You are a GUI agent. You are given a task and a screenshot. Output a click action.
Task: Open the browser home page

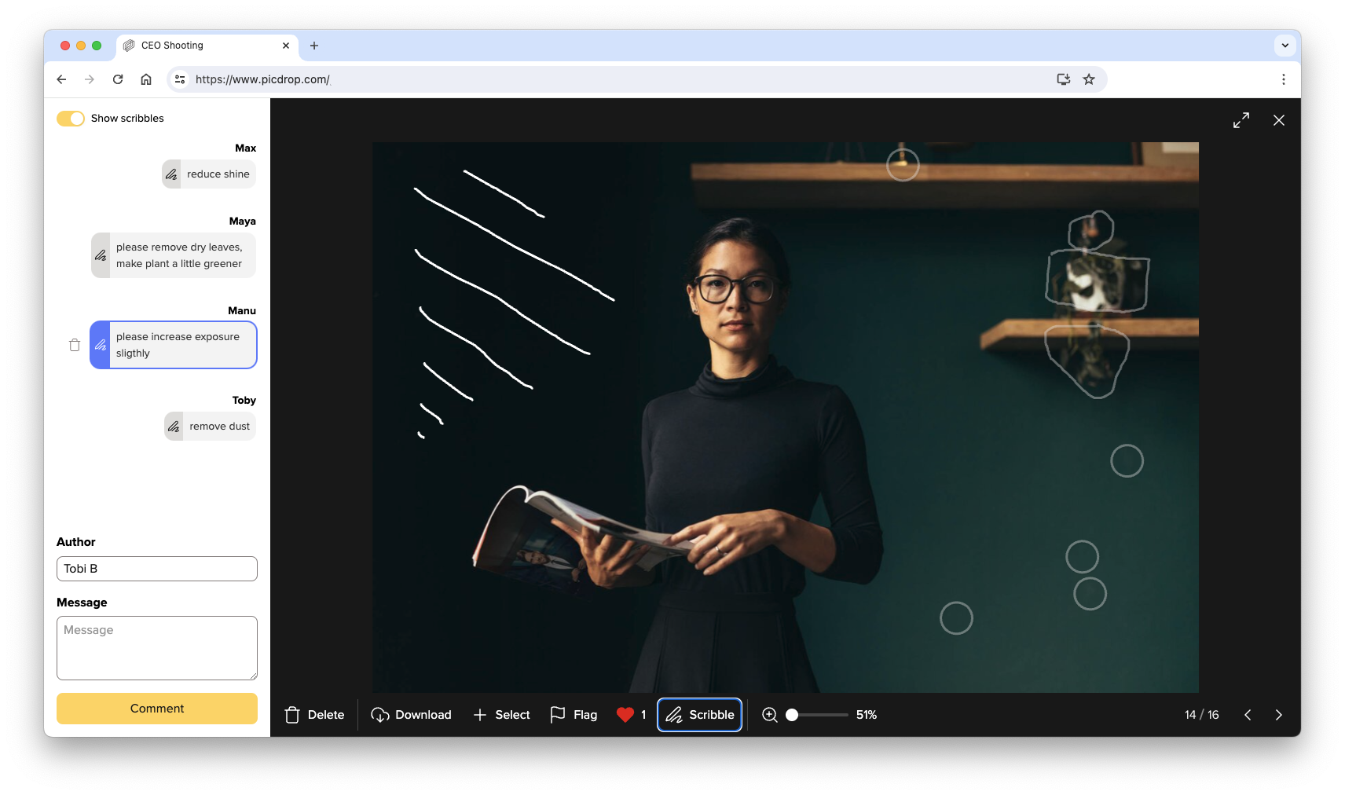pos(146,79)
